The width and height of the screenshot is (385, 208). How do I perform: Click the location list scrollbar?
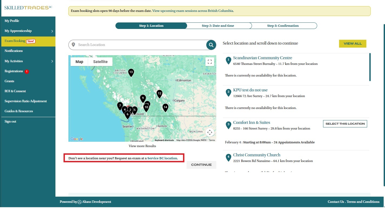coord(370,67)
